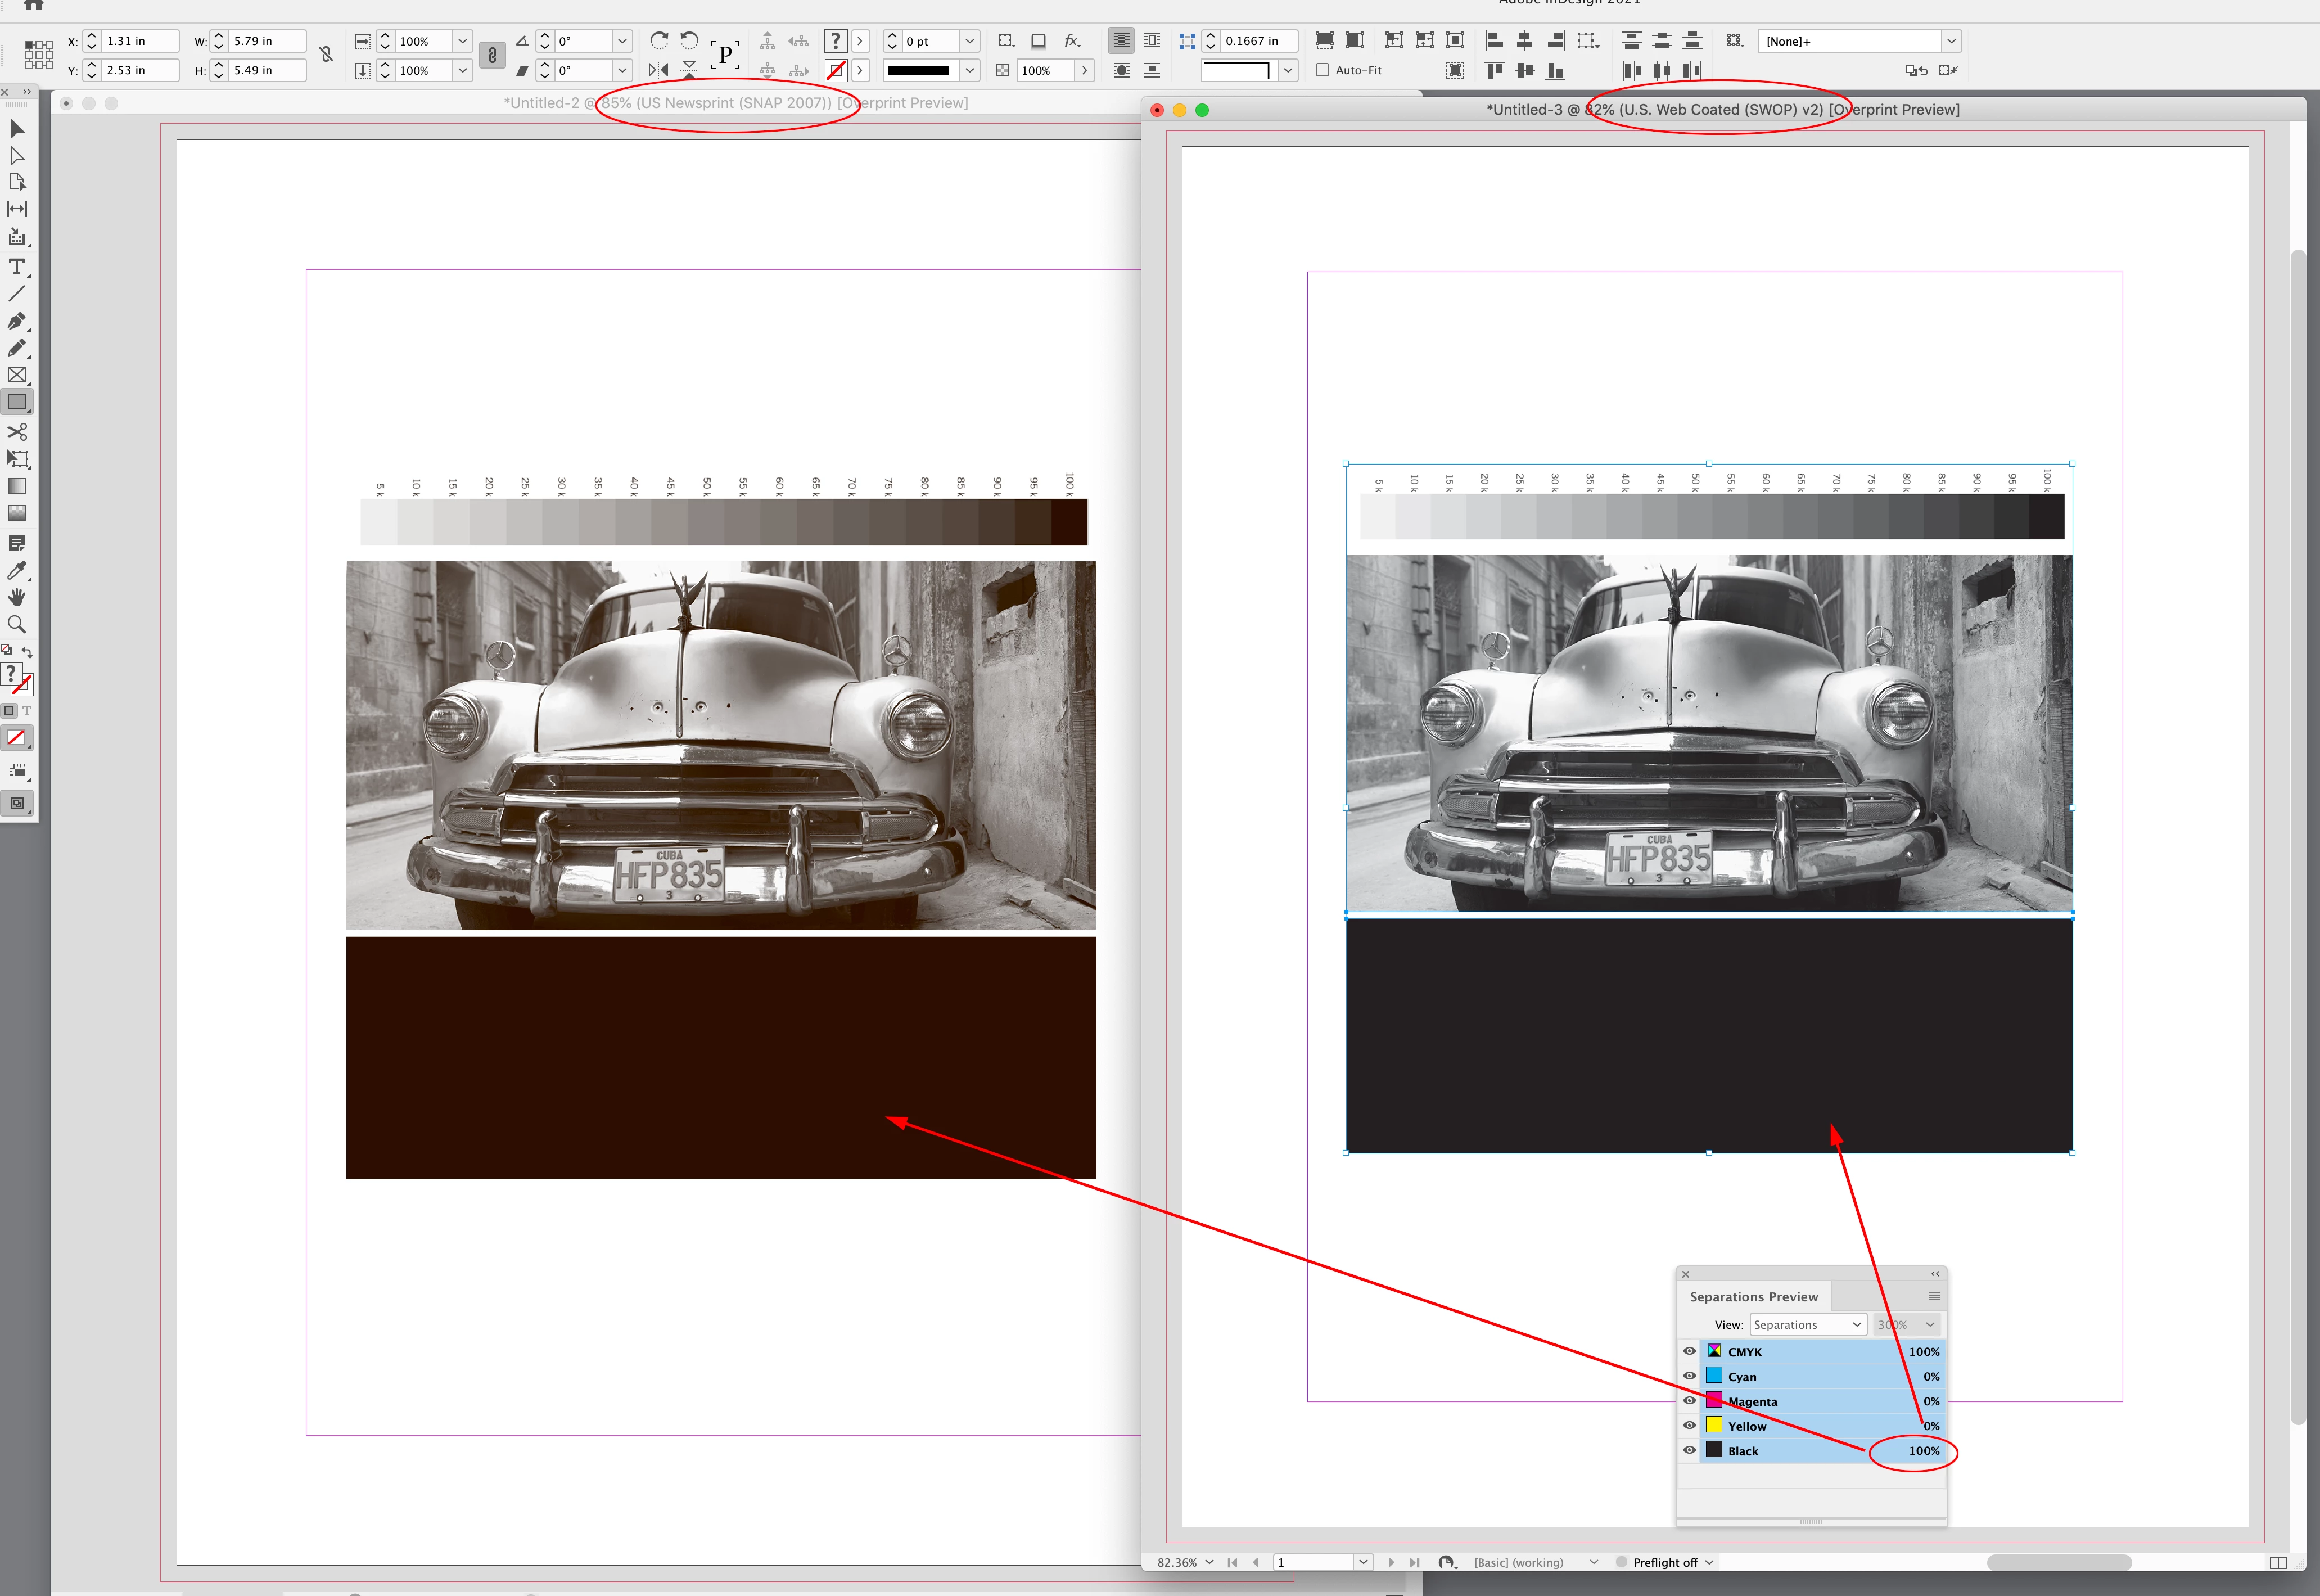Select the Gradient Swatch tool
The height and width of the screenshot is (1596, 2320).
click(17, 486)
